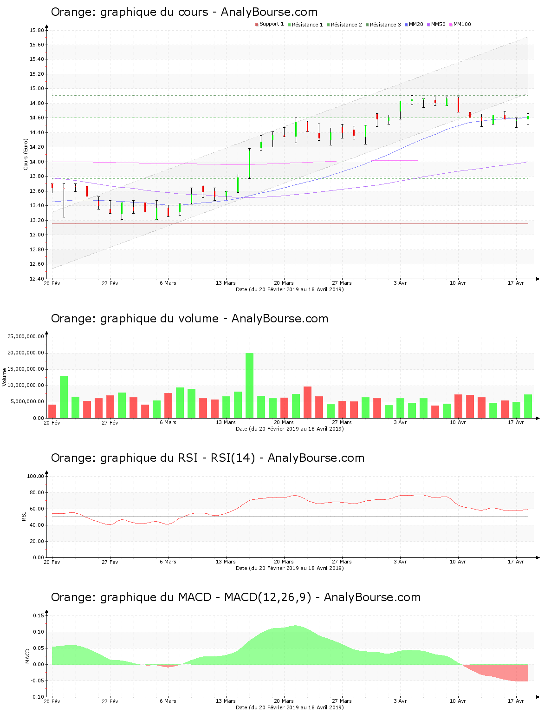Click the 25,000,000.00 volume axis value
557x720 pixels.
coord(26,336)
